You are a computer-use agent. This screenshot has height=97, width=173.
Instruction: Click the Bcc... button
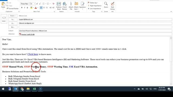(x=13, y=27)
